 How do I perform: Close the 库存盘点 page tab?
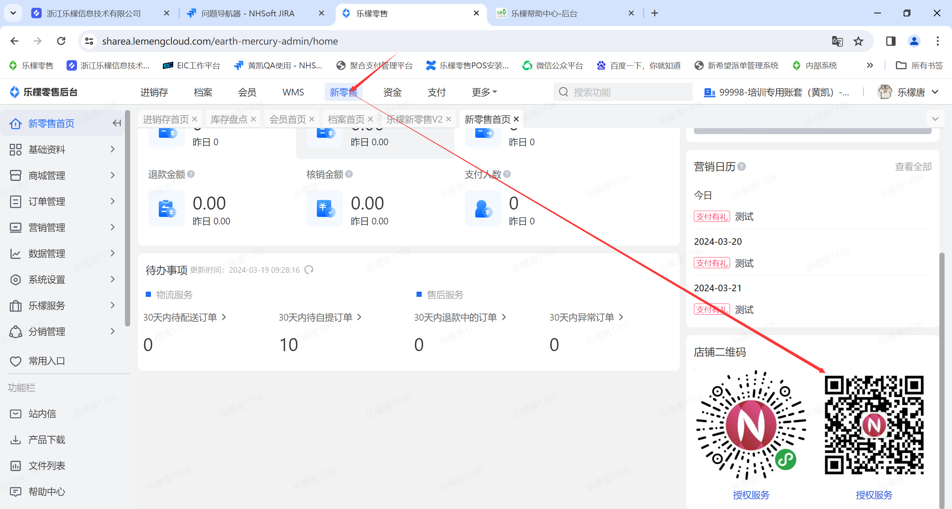(253, 119)
